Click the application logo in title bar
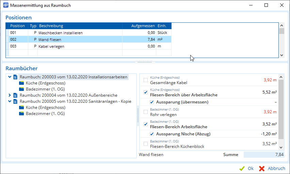 [x=5, y=5]
